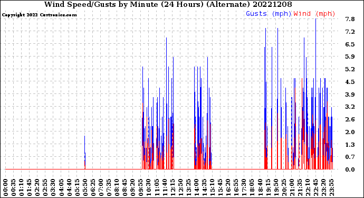Click the 7.8 y-axis label
This screenshot has height=198, width=364.
[x=350, y=19]
